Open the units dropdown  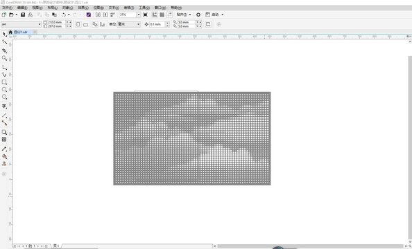click(x=129, y=24)
